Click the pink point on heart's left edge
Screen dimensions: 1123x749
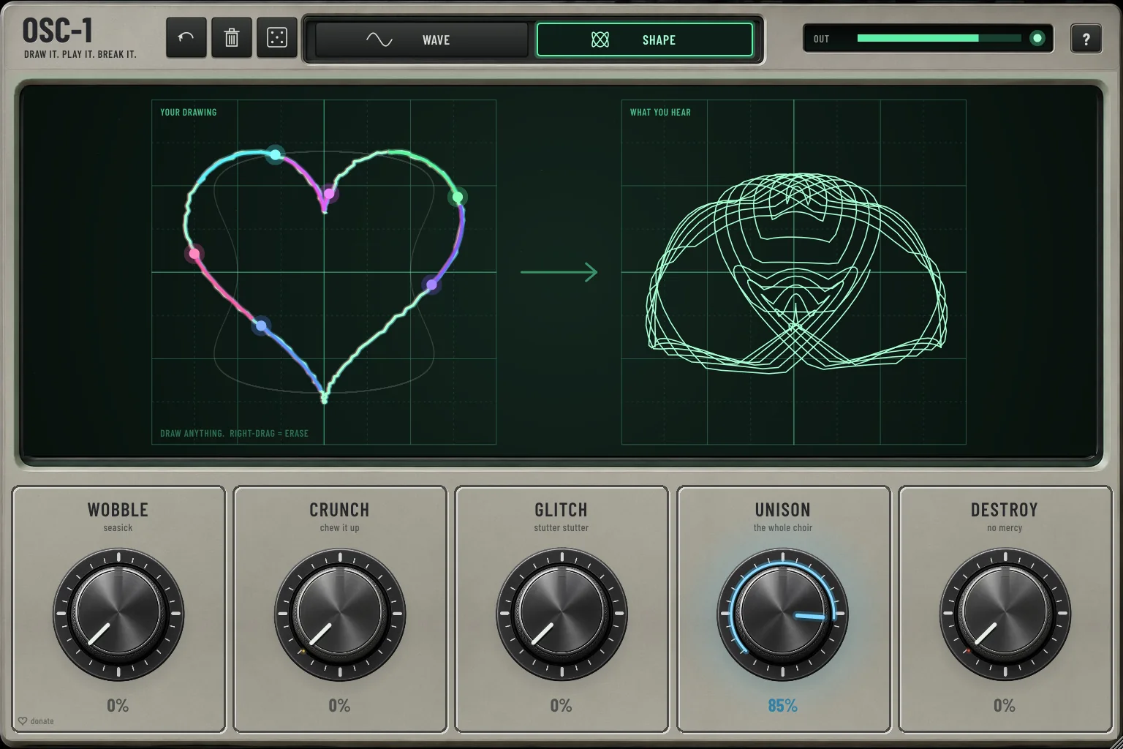194,255
